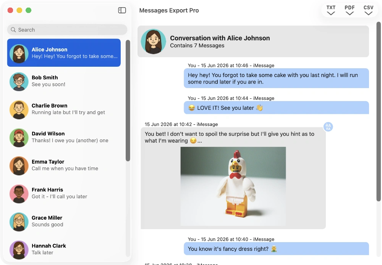Click 'Conversation with Alice Johnson' heading
The image size is (382, 265).
coord(220,38)
